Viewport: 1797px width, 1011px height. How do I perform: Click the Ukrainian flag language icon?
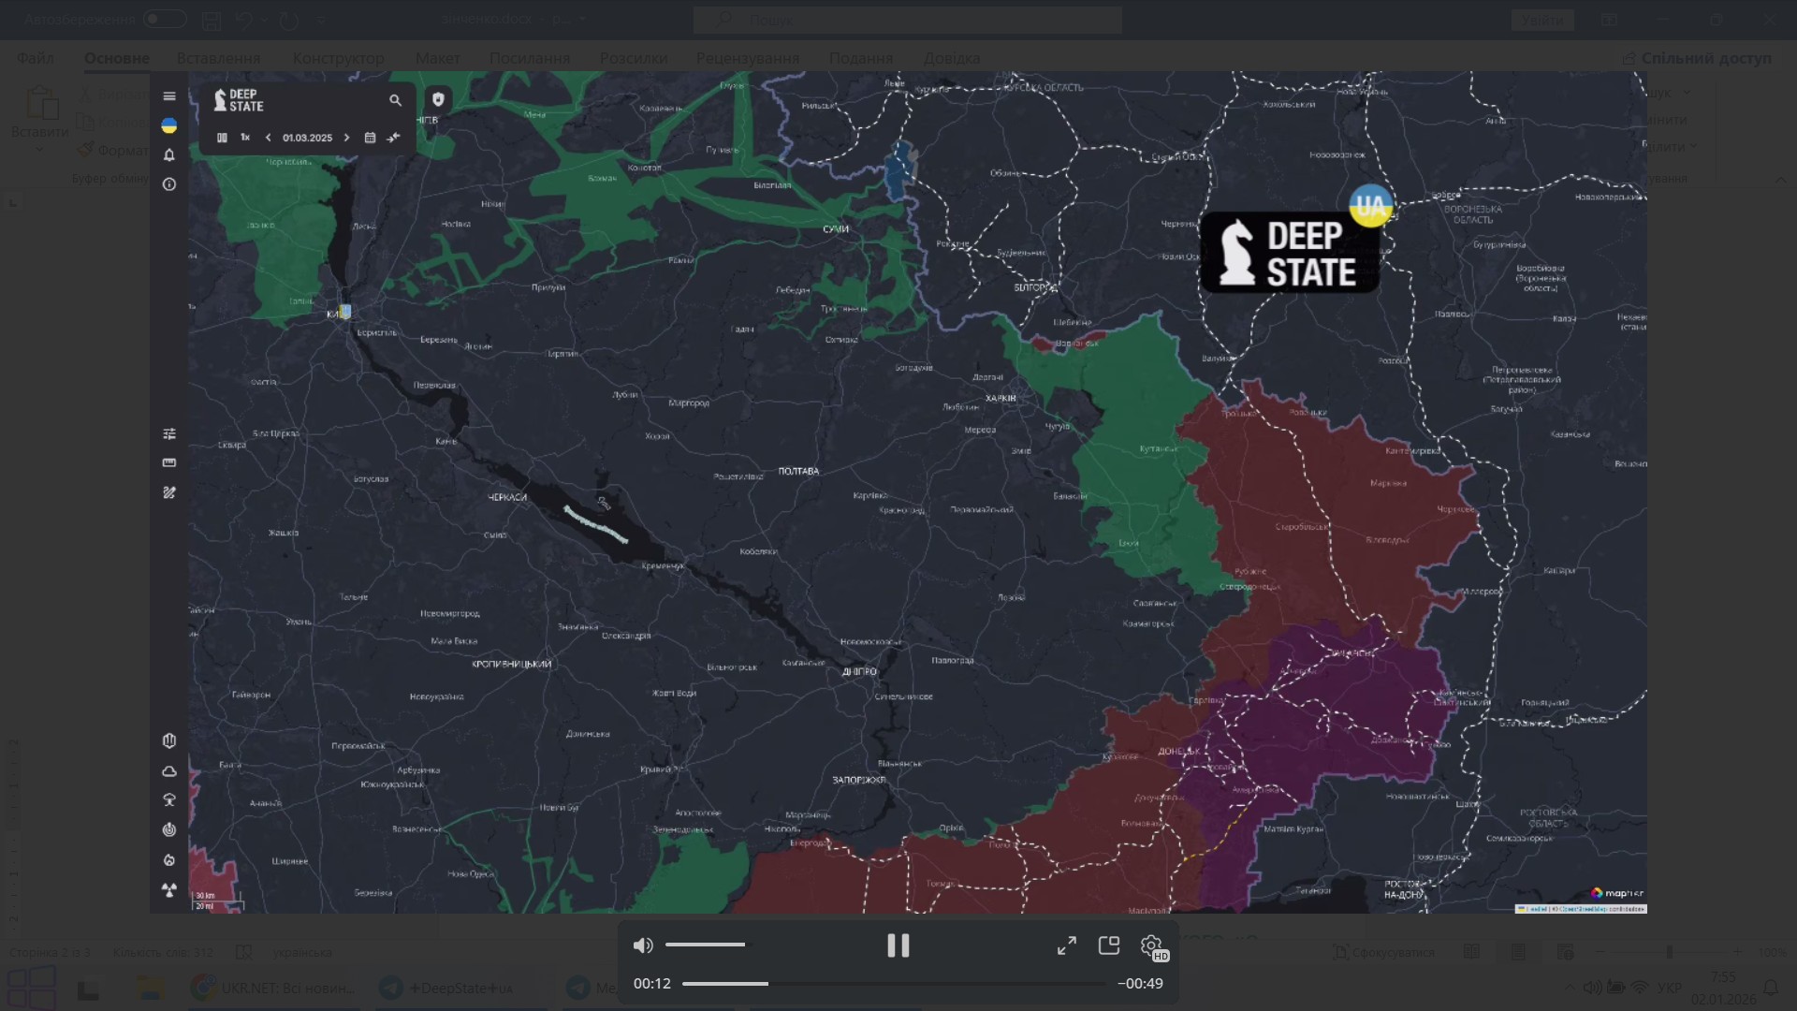[169, 125]
